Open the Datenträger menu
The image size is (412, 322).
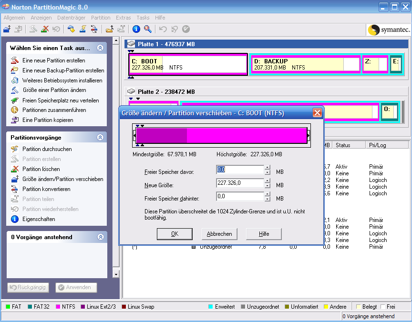coord(71,18)
